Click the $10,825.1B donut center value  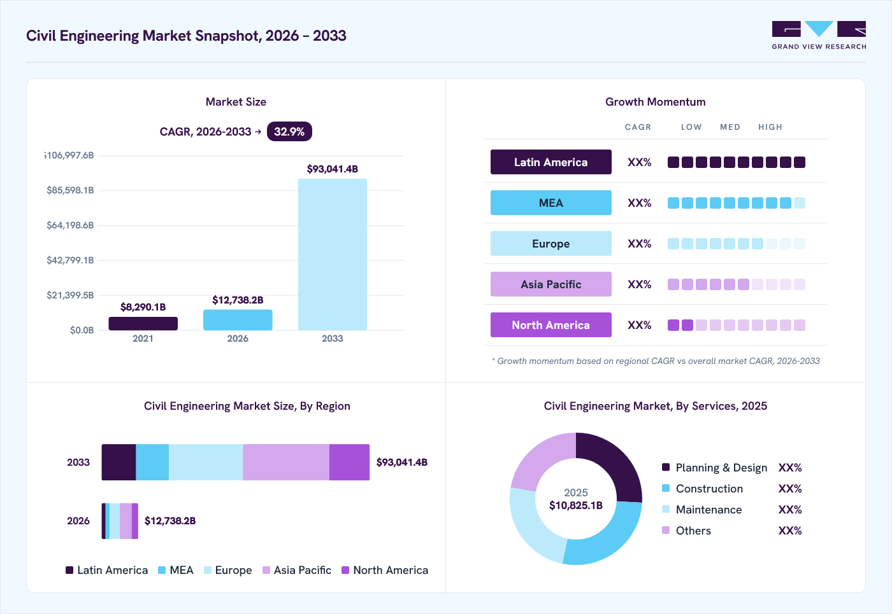coord(576,505)
